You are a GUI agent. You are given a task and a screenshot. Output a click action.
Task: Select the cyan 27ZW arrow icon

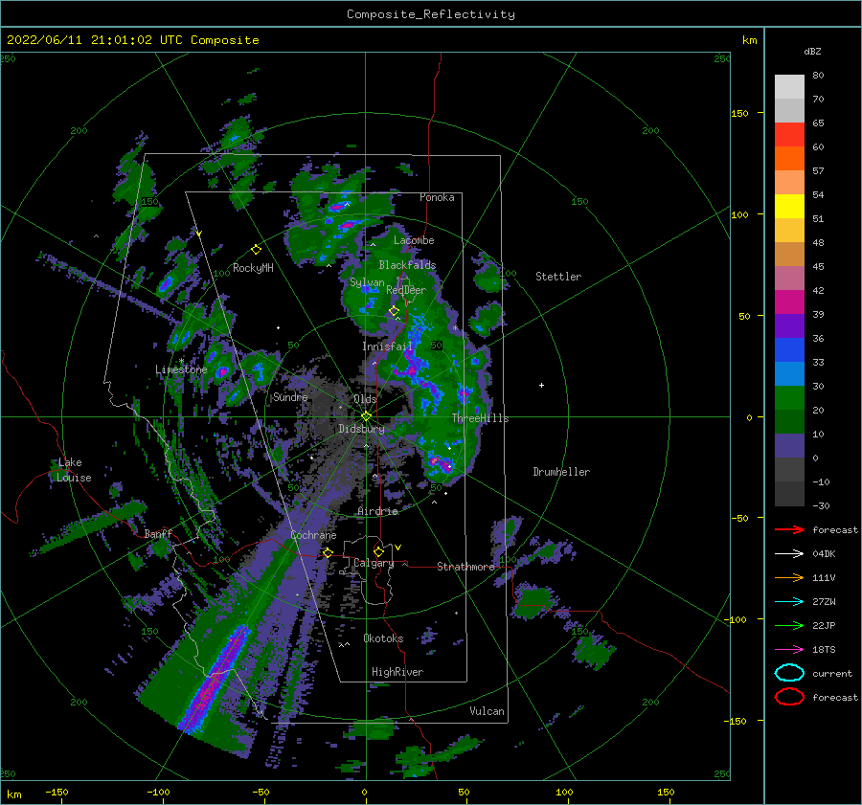click(x=789, y=602)
